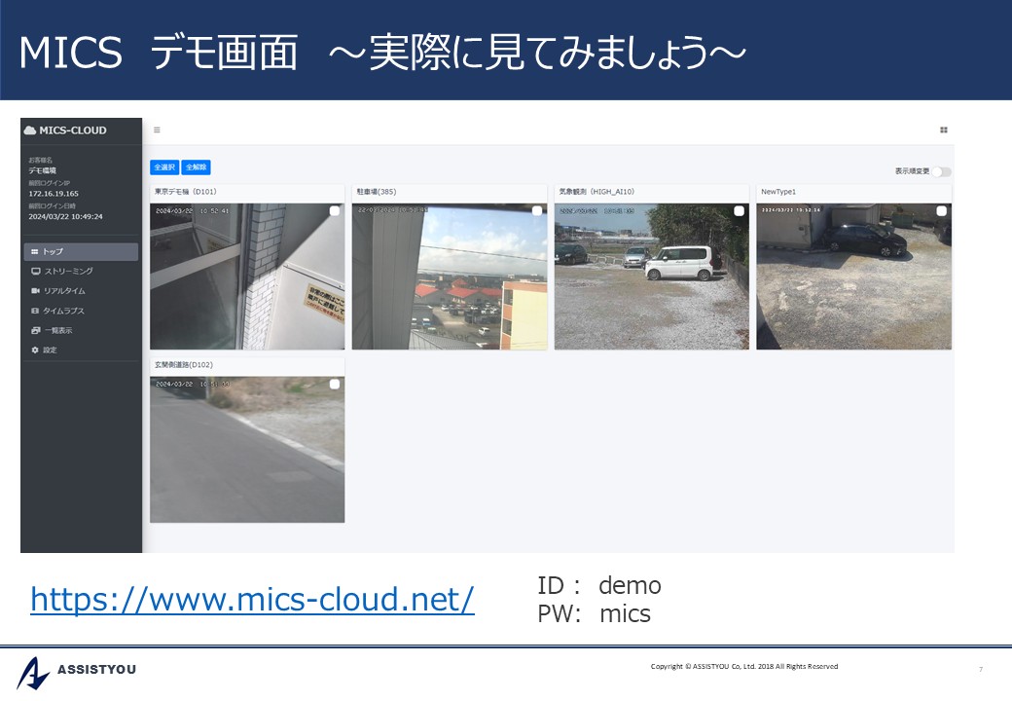Toggle the 表示順変更 switch

941,171
